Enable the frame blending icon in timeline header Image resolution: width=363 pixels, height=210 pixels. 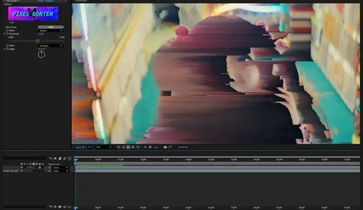(x=60, y=158)
